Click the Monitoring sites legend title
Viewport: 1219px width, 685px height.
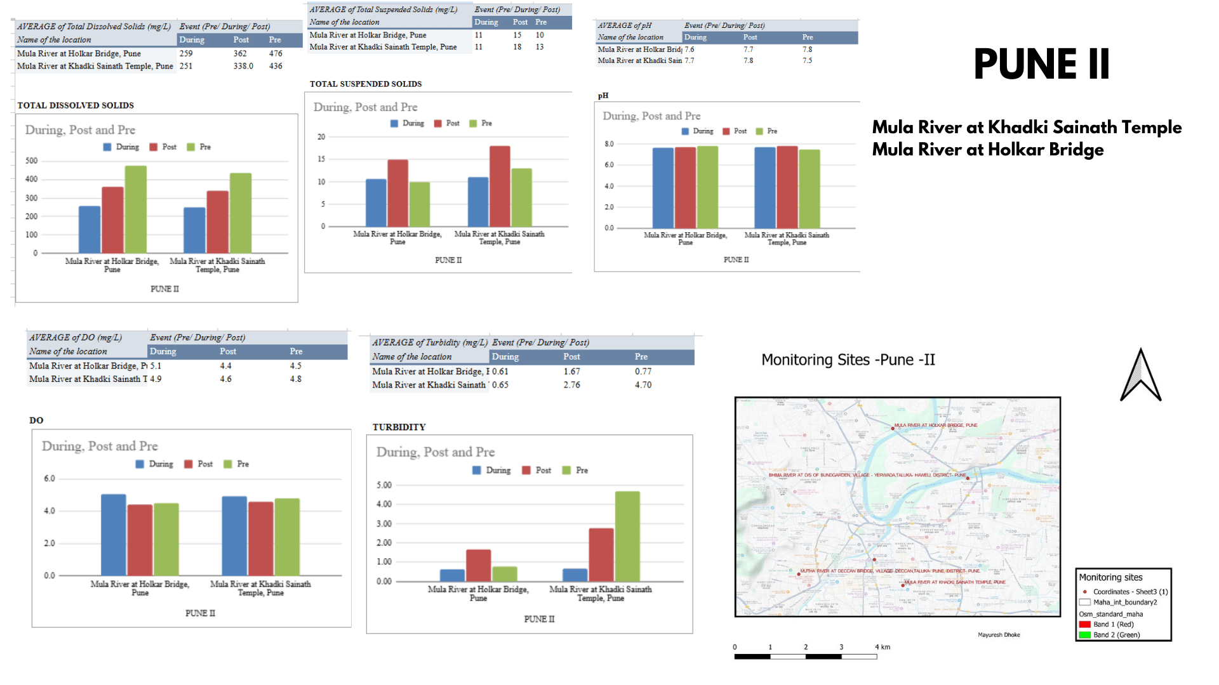coord(1110,578)
